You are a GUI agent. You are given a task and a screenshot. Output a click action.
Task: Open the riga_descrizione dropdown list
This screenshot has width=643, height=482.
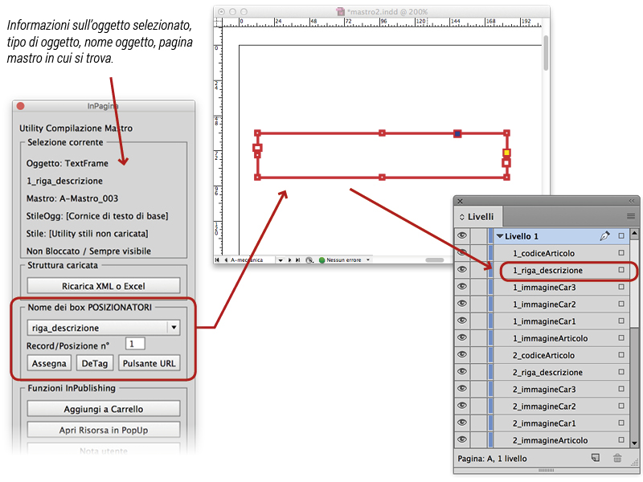pyautogui.click(x=173, y=328)
